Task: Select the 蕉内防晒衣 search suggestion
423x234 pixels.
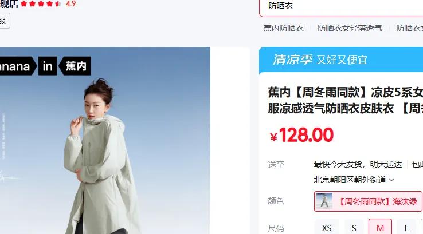Action: point(284,28)
